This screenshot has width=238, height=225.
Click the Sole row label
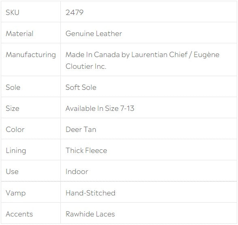(x=13, y=87)
